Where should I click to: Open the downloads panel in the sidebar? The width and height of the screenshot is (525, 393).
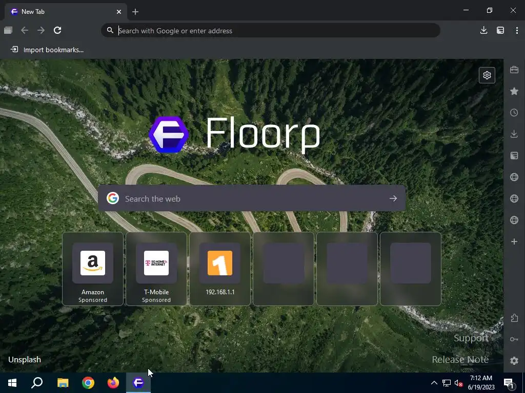click(x=514, y=134)
